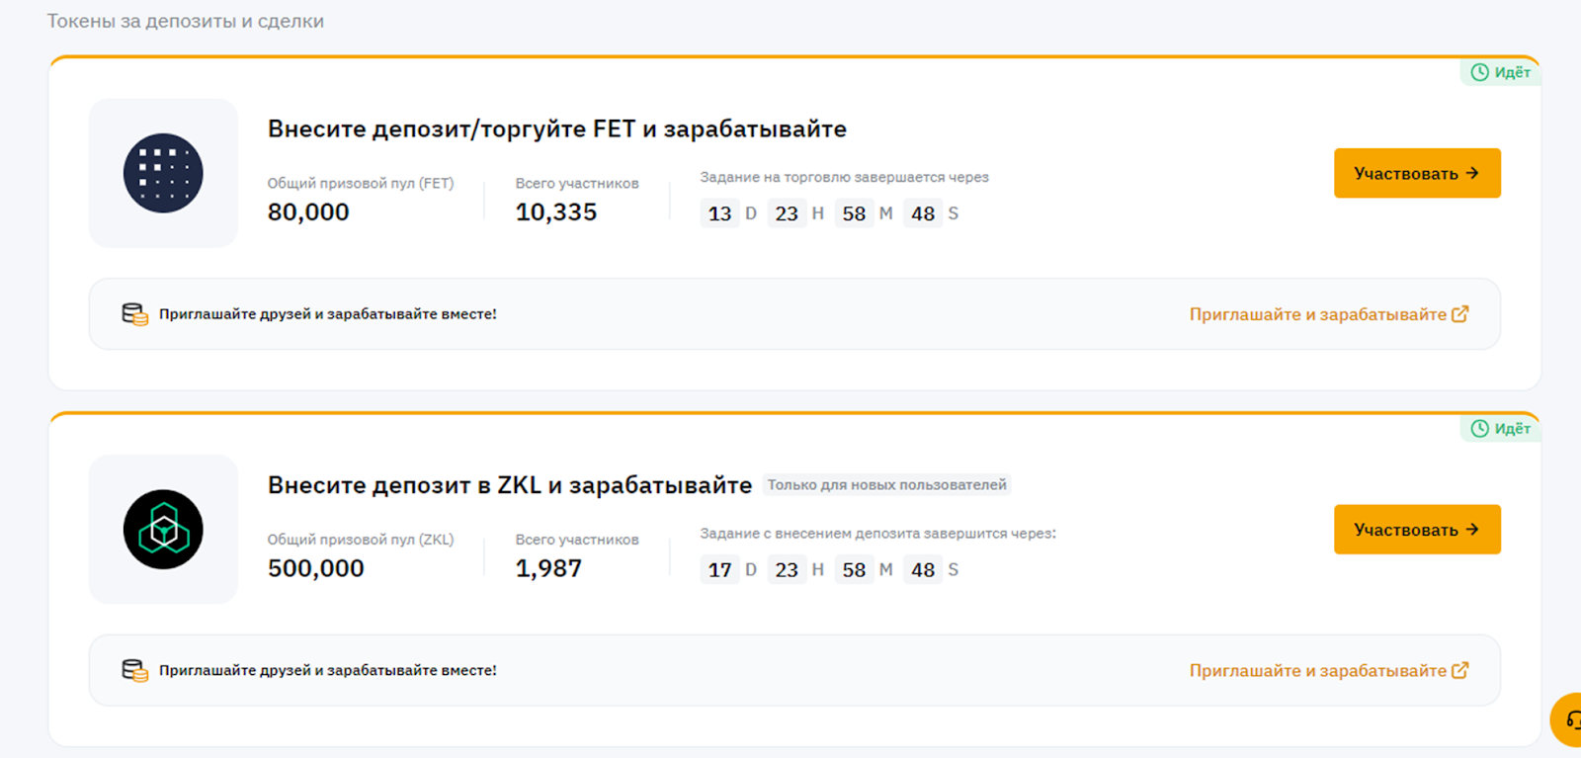Click the invite friends text in ZKL card
1581x758 pixels.
point(328,670)
